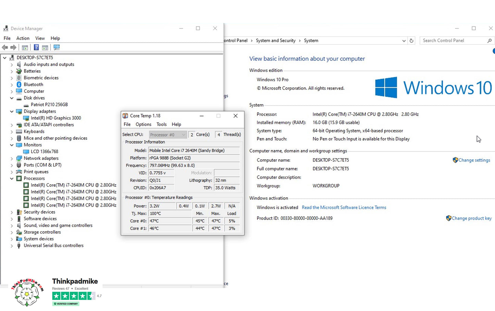Click the Change settings link
The image size is (495, 311).
pyautogui.click(x=474, y=160)
